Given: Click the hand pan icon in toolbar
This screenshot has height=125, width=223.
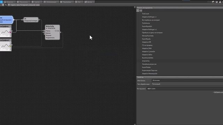Looking at the screenshot, I should (9, 5).
